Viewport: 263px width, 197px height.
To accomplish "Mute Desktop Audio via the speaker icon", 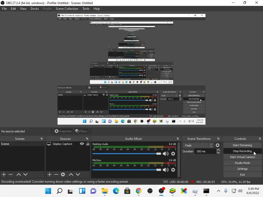I will (166, 154).
